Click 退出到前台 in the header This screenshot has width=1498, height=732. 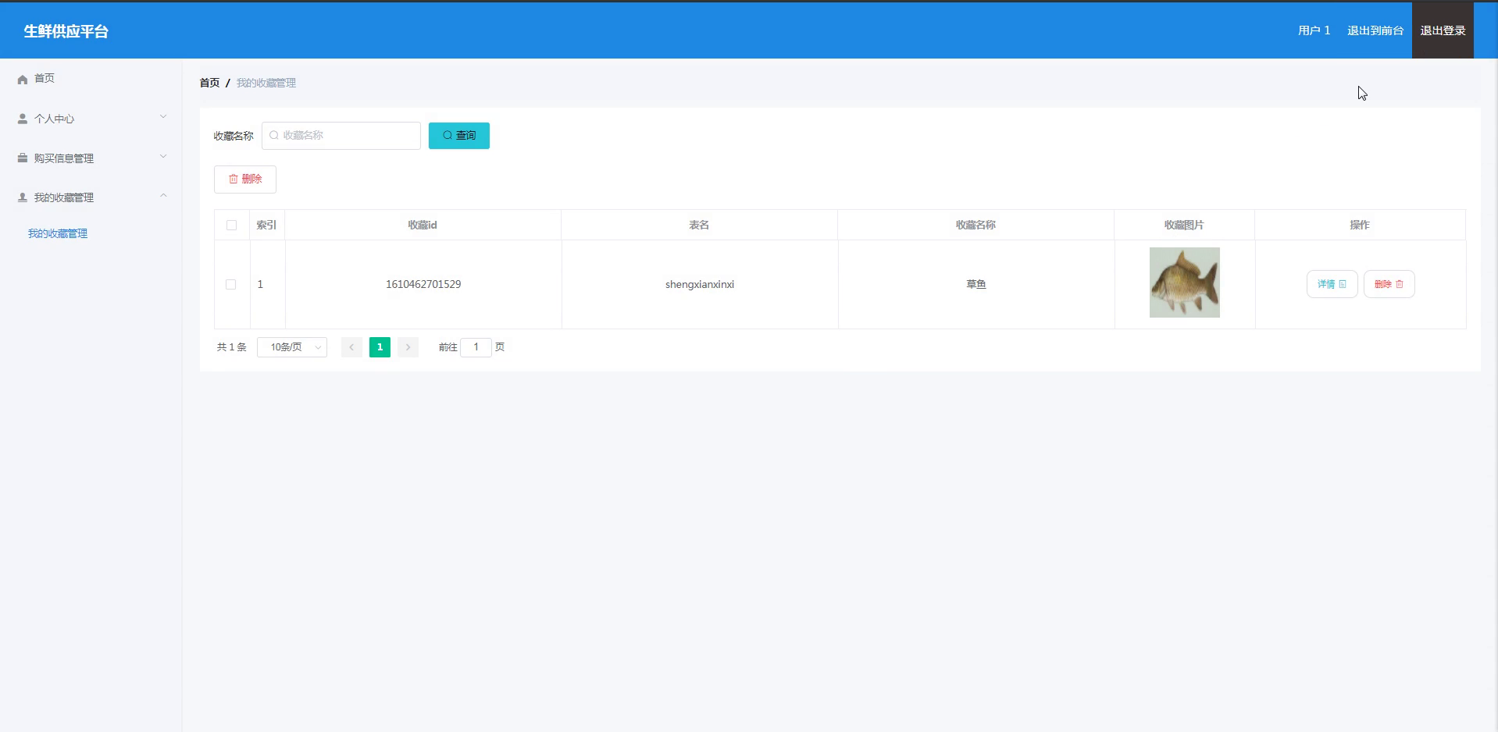coord(1375,30)
